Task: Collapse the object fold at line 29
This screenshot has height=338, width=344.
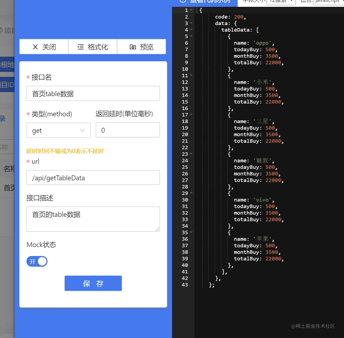Action: 191,193
